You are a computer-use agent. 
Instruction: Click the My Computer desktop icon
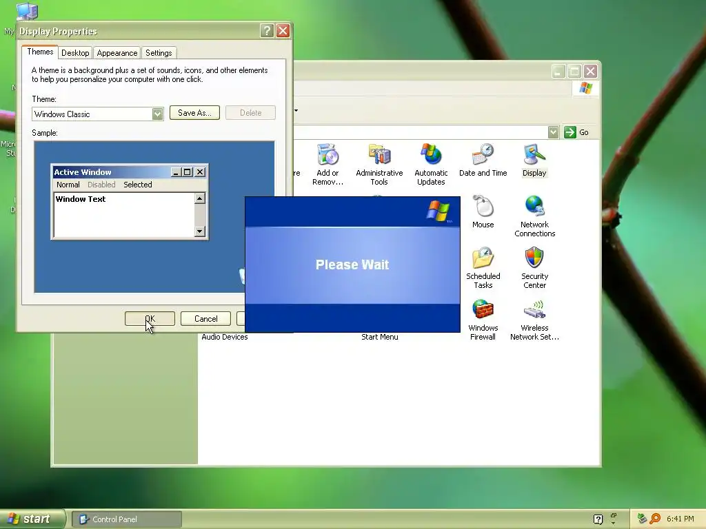(27, 11)
